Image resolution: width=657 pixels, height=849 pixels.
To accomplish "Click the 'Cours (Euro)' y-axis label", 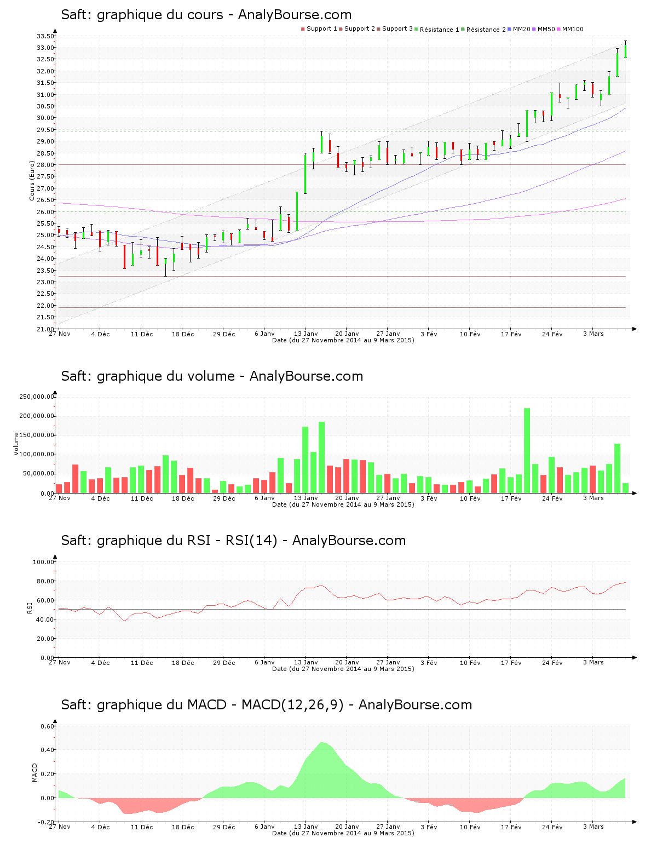I will pyautogui.click(x=32, y=180).
